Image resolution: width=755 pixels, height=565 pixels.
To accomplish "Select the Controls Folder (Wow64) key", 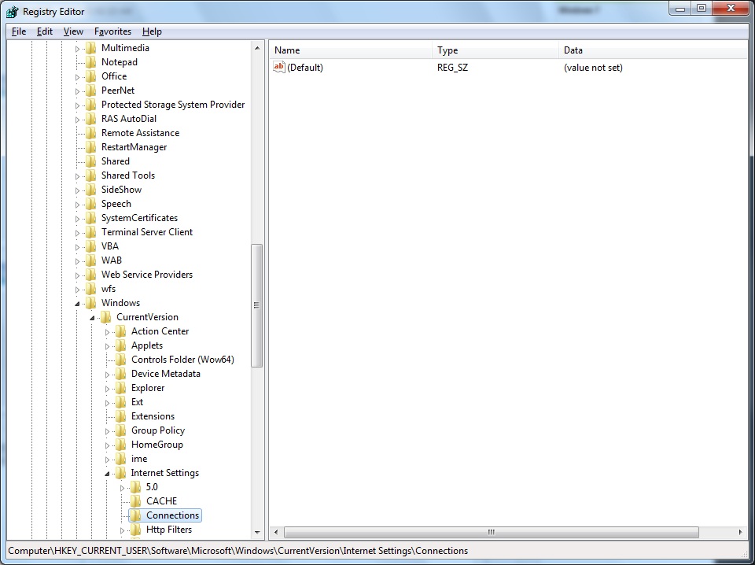I will (x=182, y=360).
